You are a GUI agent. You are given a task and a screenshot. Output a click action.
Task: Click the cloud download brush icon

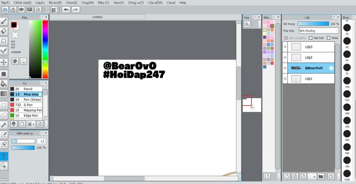(14, 124)
